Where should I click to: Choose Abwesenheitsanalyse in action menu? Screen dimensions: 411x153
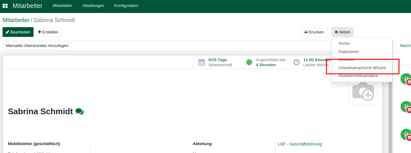(x=358, y=76)
